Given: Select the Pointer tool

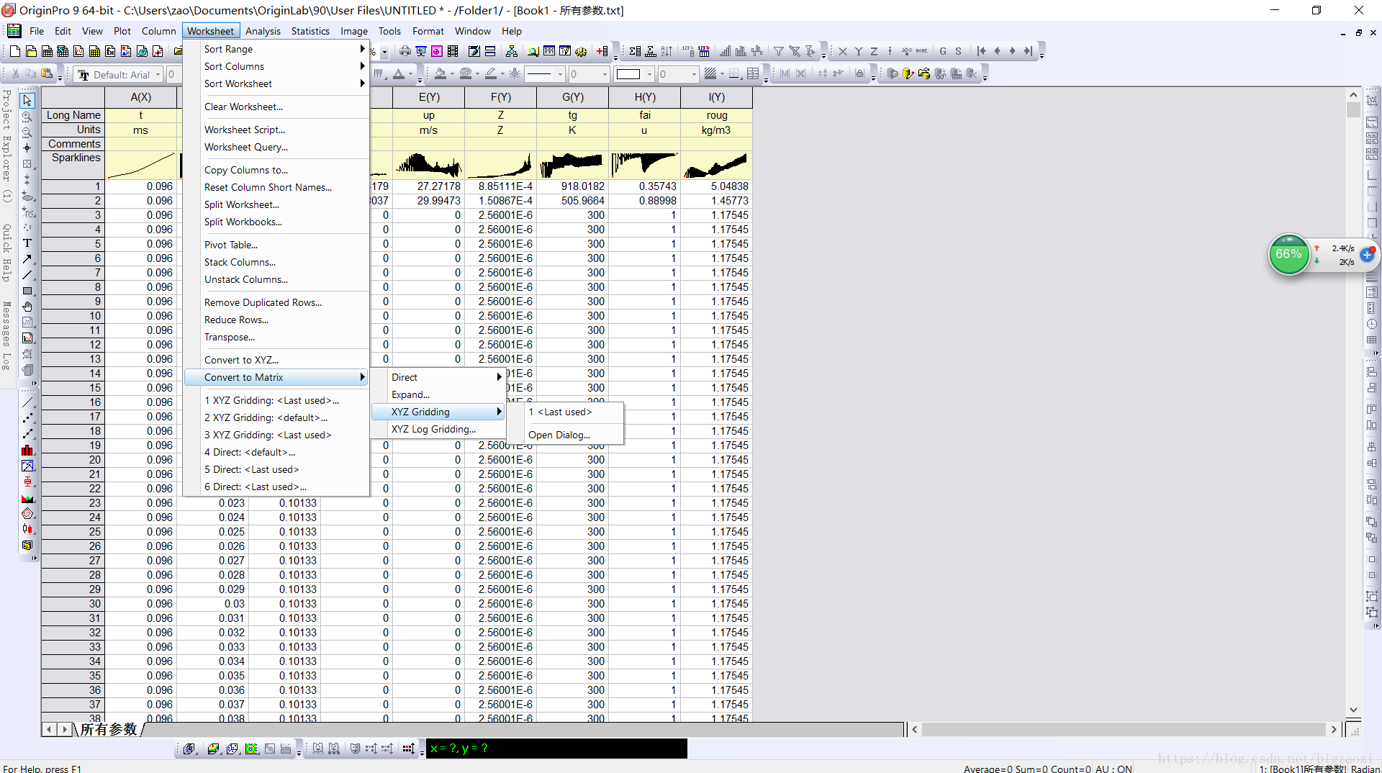Looking at the screenshot, I should coord(27,101).
